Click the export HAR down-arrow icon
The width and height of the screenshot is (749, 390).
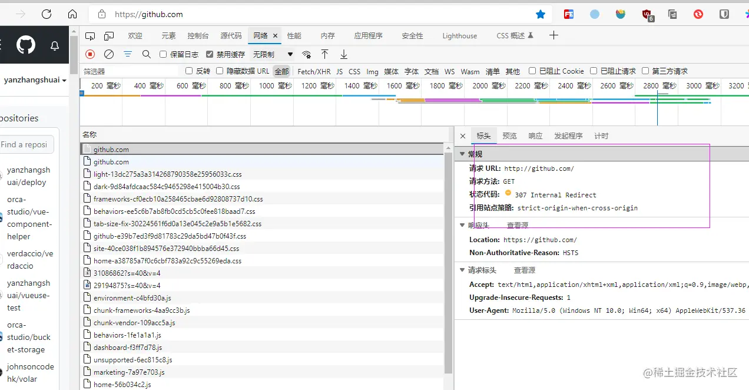[344, 54]
